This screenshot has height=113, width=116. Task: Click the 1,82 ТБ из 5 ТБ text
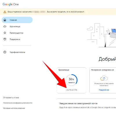click(71, 90)
